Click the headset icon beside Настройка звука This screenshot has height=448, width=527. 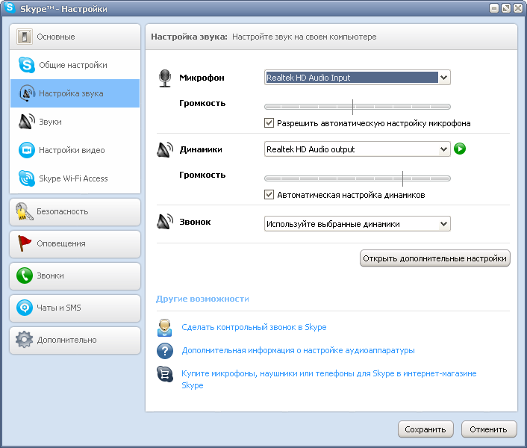coord(27,93)
